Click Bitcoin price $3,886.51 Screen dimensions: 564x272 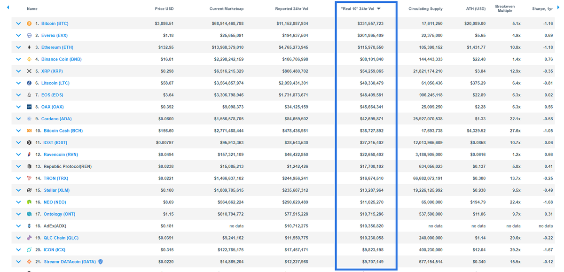164,23
